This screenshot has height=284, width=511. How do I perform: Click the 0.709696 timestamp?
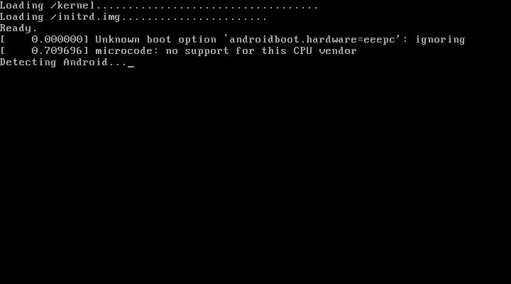[57, 51]
